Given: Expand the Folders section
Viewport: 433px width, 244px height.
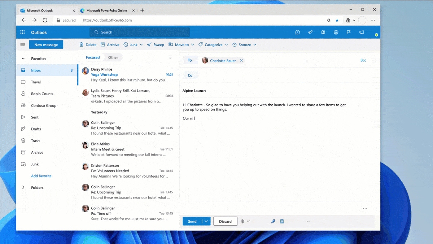Looking at the screenshot, I should pyautogui.click(x=23, y=187).
